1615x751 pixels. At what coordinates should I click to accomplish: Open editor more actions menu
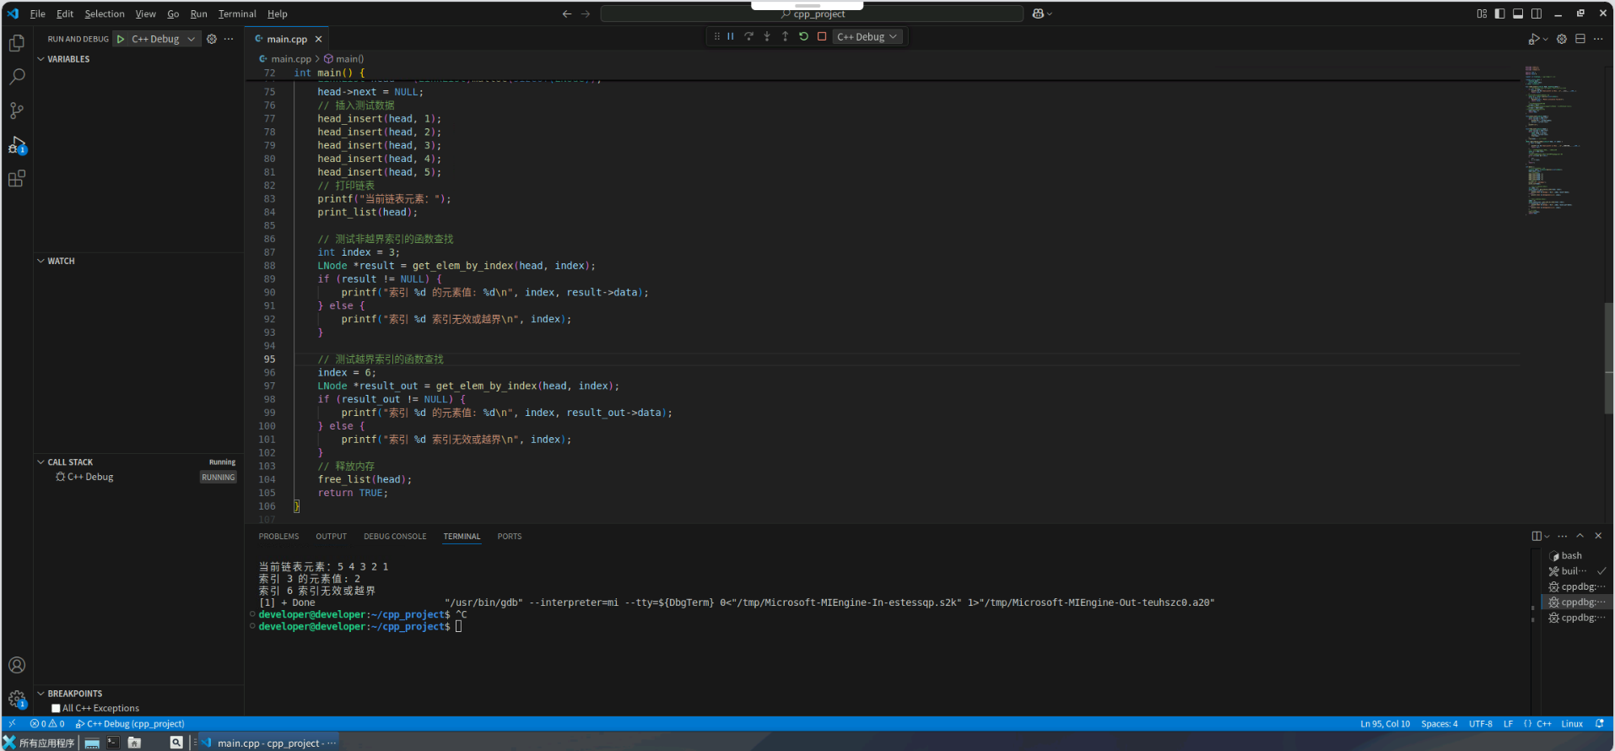tap(1598, 39)
